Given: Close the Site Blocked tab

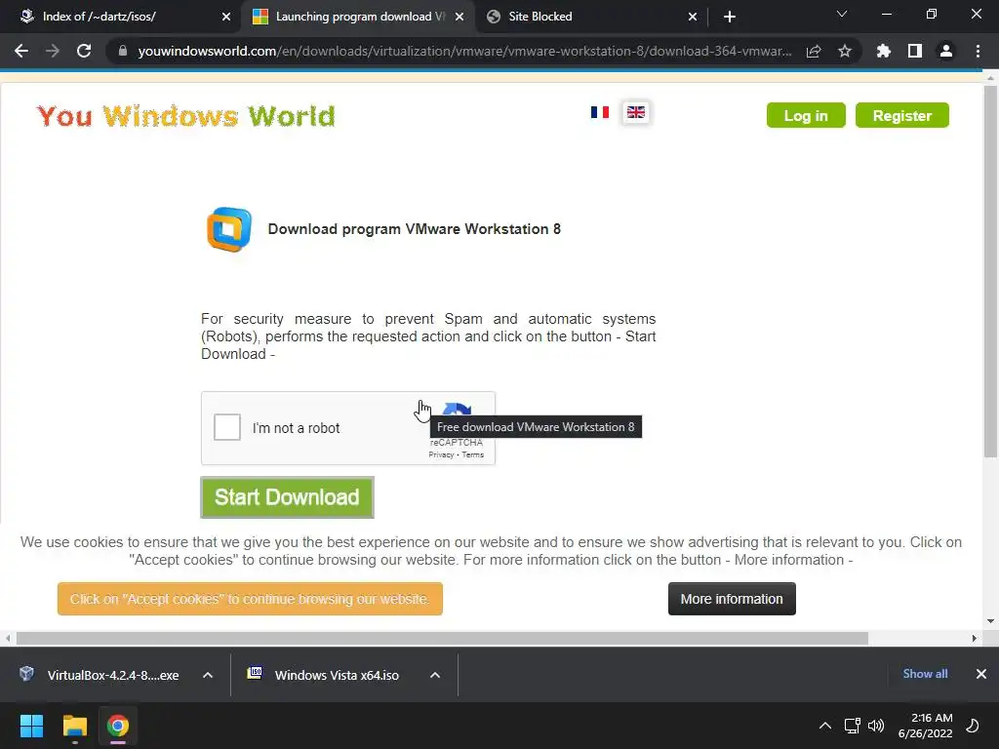Looking at the screenshot, I should click(x=693, y=17).
